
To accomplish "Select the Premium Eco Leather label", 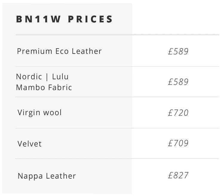I will click(x=59, y=51).
